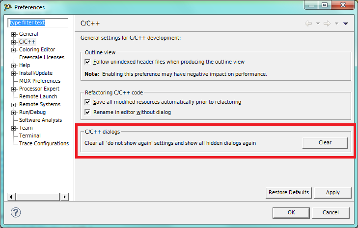Click the forward navigation arrow icon

pos(327,23)
